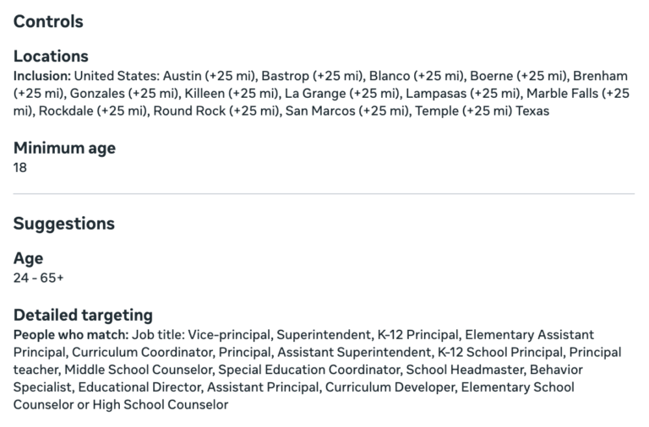The height and width of the screenshot is (427, 649).
Task: Click the Curriculum Coordinator job title
Action: click(x=143, y=352)
